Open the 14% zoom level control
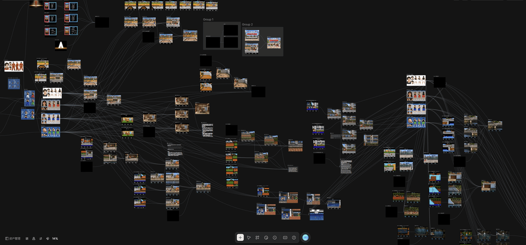The width and height of the screenshot is (526, 245). pyautogui.click(x=55, y=238)
